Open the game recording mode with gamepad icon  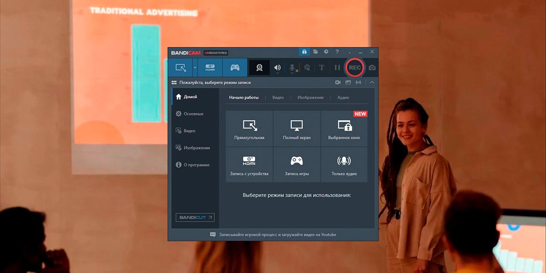[235, 67]
